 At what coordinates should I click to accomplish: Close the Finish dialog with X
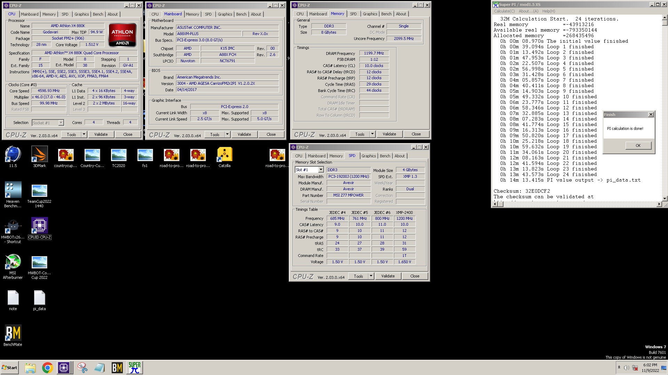651,115
